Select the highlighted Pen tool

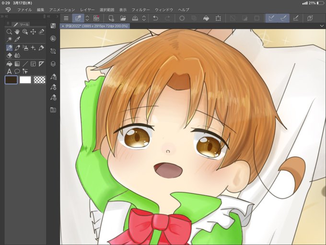(9, 48)
